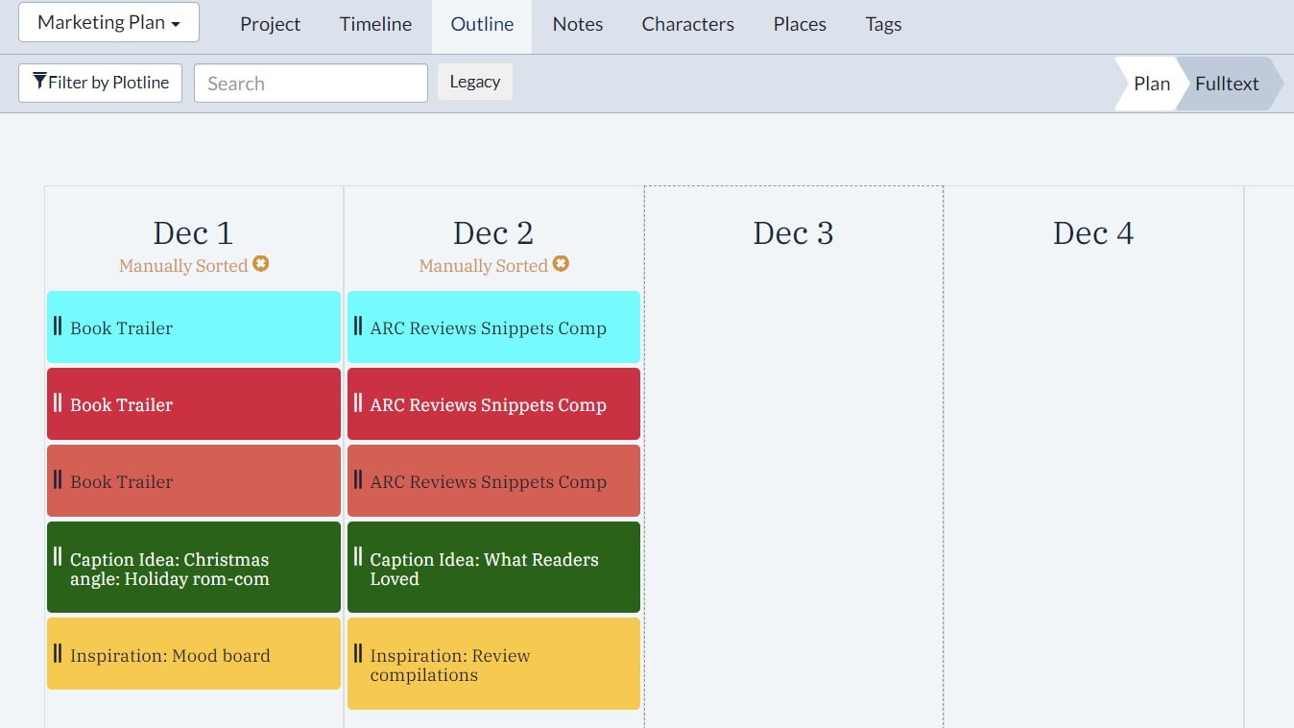
Task: Click the drag handle on ARC Reviews Snippets Comp
Action: (x=359, y=327)
